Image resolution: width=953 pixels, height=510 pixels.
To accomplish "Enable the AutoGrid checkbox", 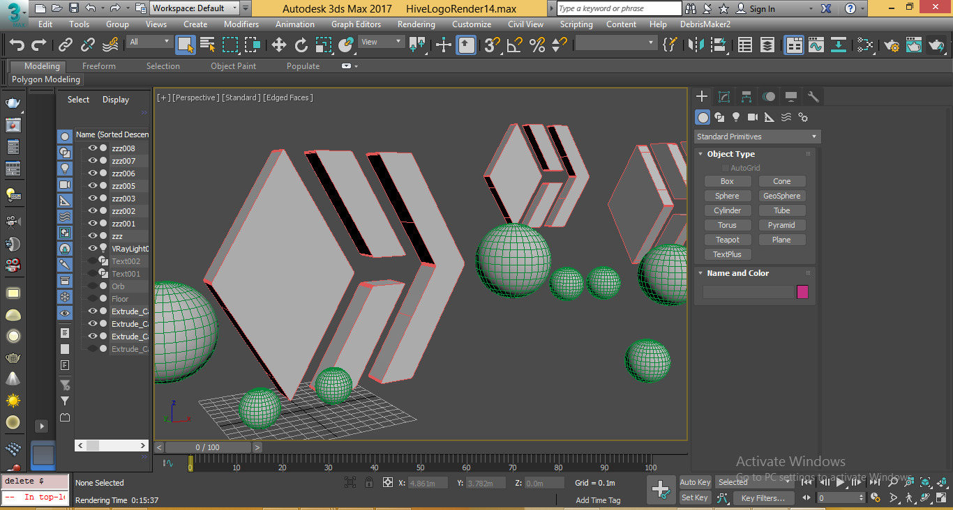I will coord(726,168).
